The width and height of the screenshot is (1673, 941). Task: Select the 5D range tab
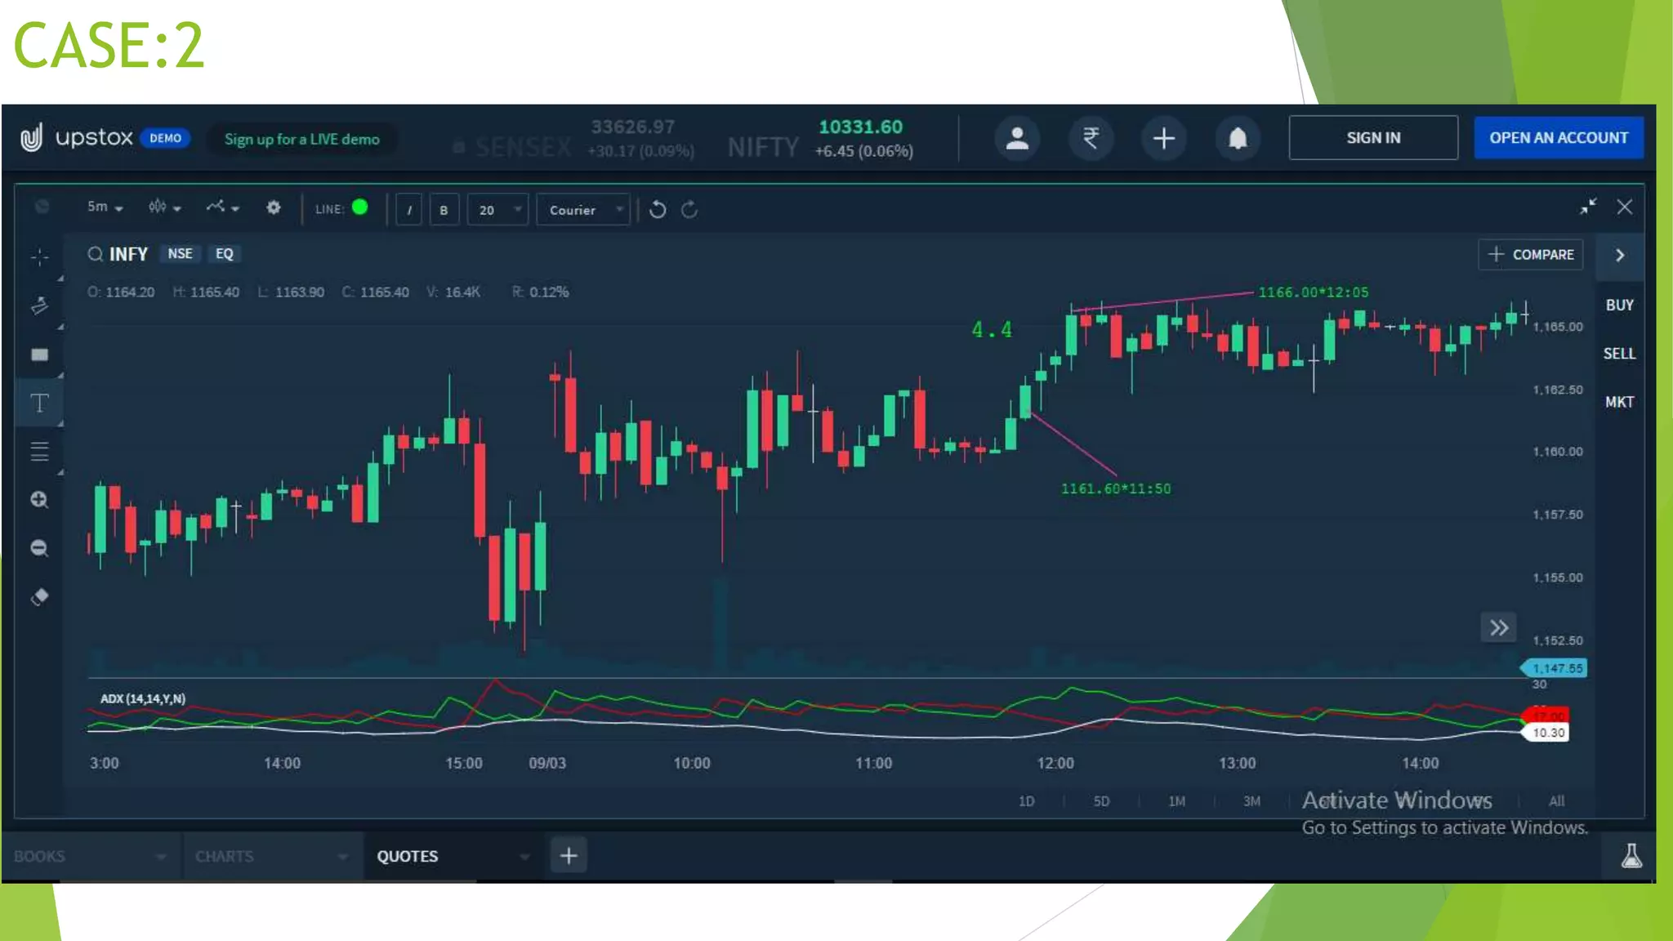[x=1101, y=801]
